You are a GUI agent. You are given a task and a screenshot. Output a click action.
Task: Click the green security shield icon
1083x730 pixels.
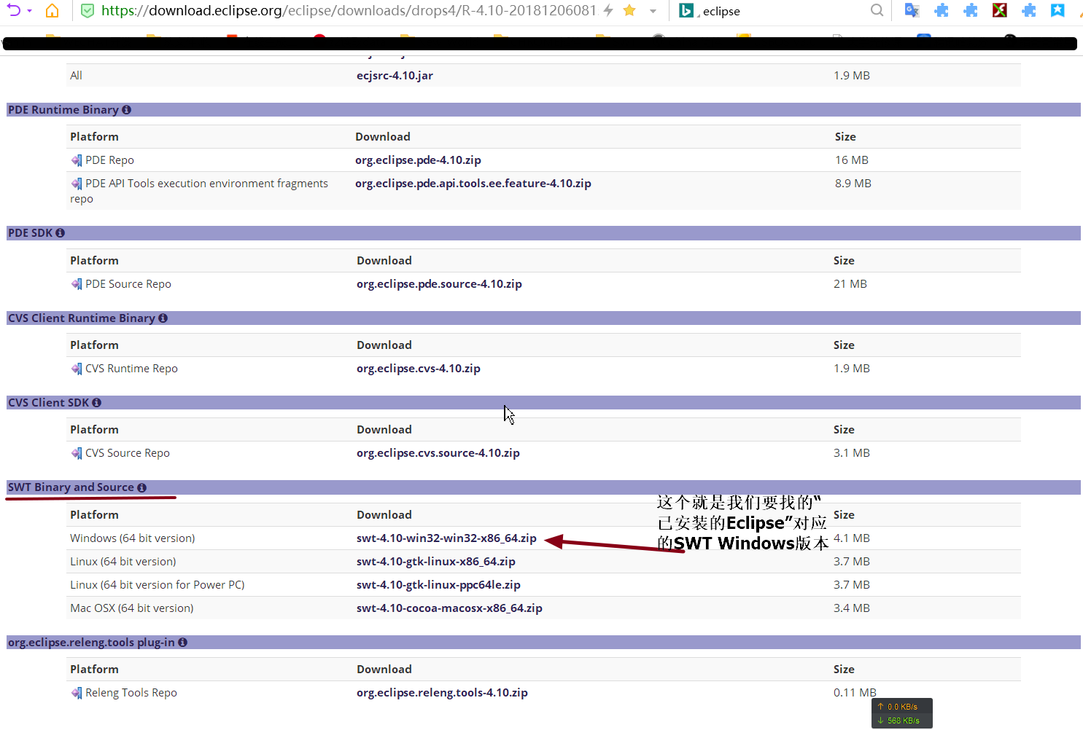[x=88, y=11]
